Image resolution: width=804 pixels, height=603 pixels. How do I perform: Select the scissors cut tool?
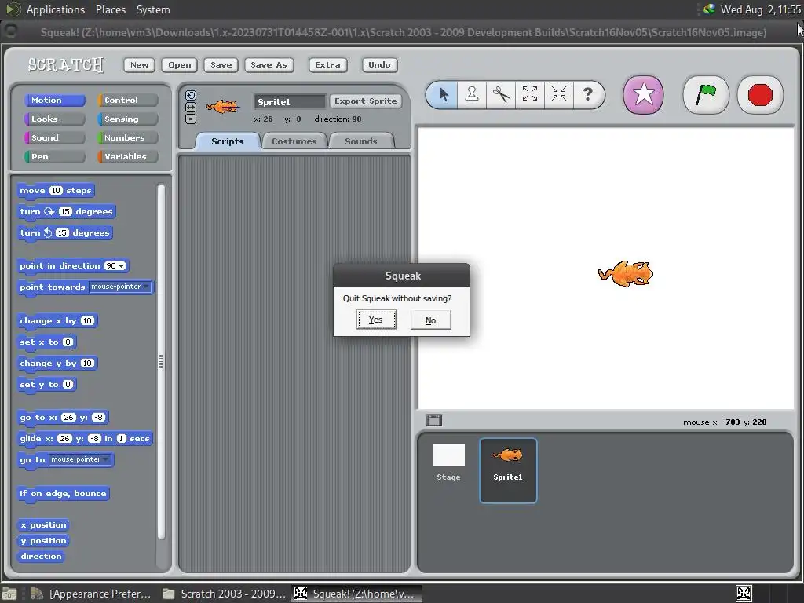[501, 95]
